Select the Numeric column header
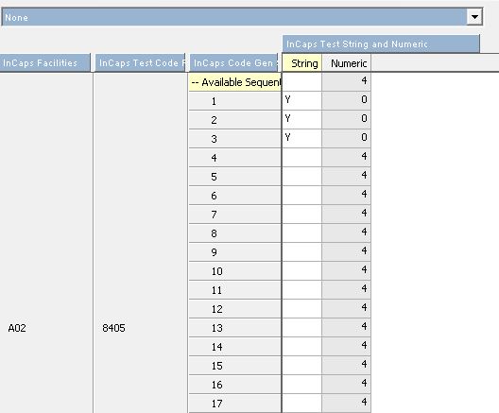The width and height of the screenshot is (499, 413). (x=346, y=63)
